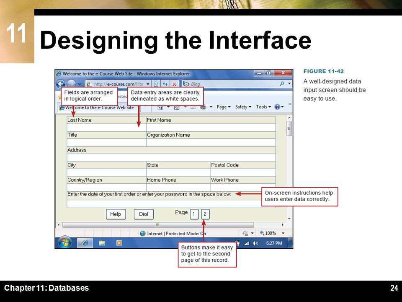Screen dimensions: 402x302
Task: Click Internet Explorer taskbar icon
Action: 85,243
